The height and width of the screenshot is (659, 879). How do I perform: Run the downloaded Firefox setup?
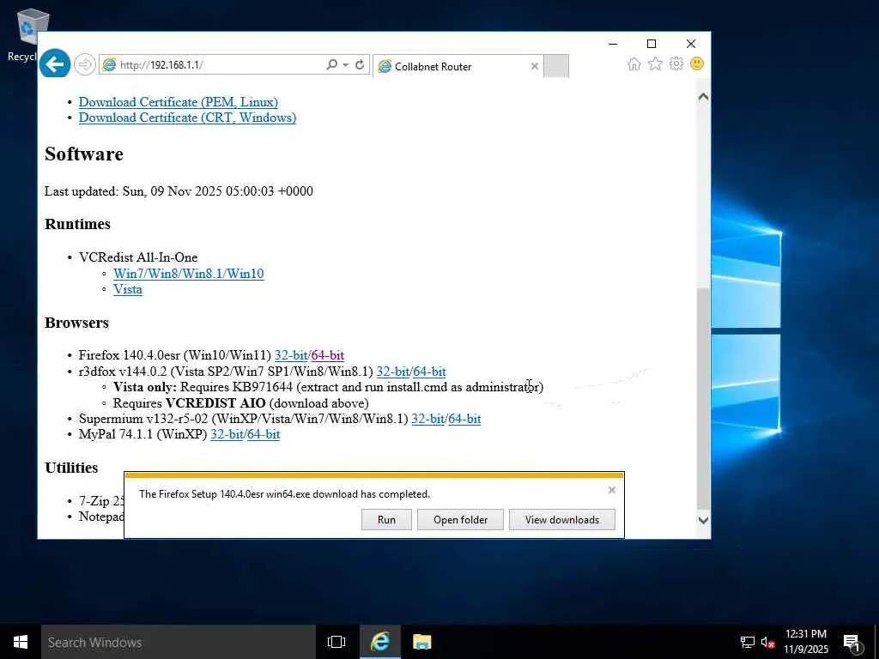pos(386,519)
